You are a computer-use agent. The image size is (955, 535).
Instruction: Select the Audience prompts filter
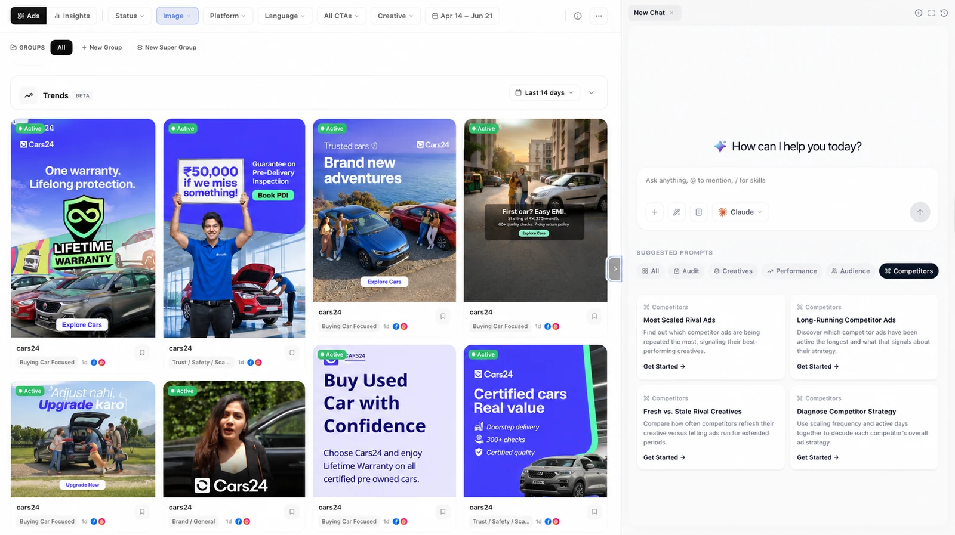click(851, 271)
